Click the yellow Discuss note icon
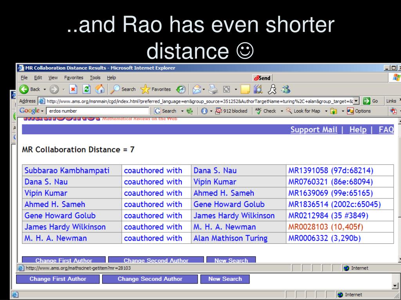The image size is (401, 300). pyautogui.click(x=245, y=89)
